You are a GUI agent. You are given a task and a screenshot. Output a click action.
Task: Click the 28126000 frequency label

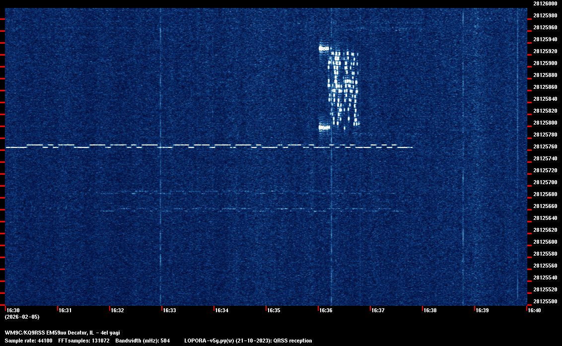click(x=545, y=3)
